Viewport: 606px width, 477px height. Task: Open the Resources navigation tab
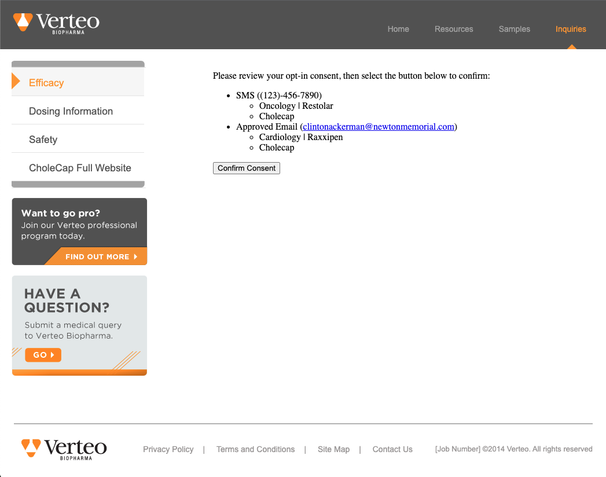pyautogui.click(x=454, y=29)
